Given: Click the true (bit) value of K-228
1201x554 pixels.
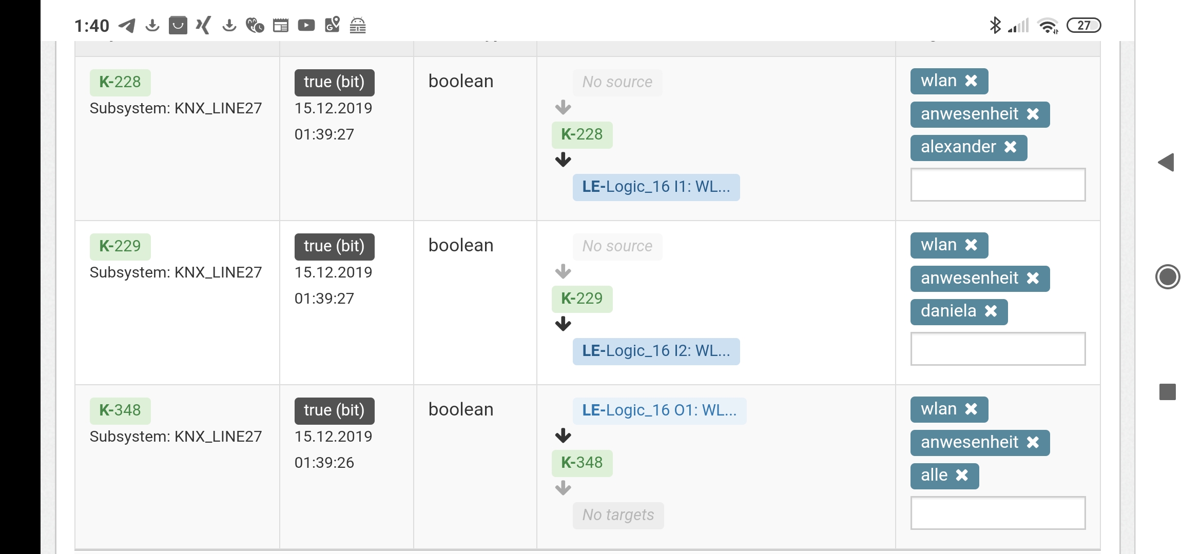Looking at the screenshot, I should click(x=334, y=83).
